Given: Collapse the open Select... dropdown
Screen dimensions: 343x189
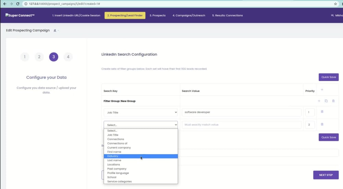Looking at the screenshot, I should pos(141,125).
